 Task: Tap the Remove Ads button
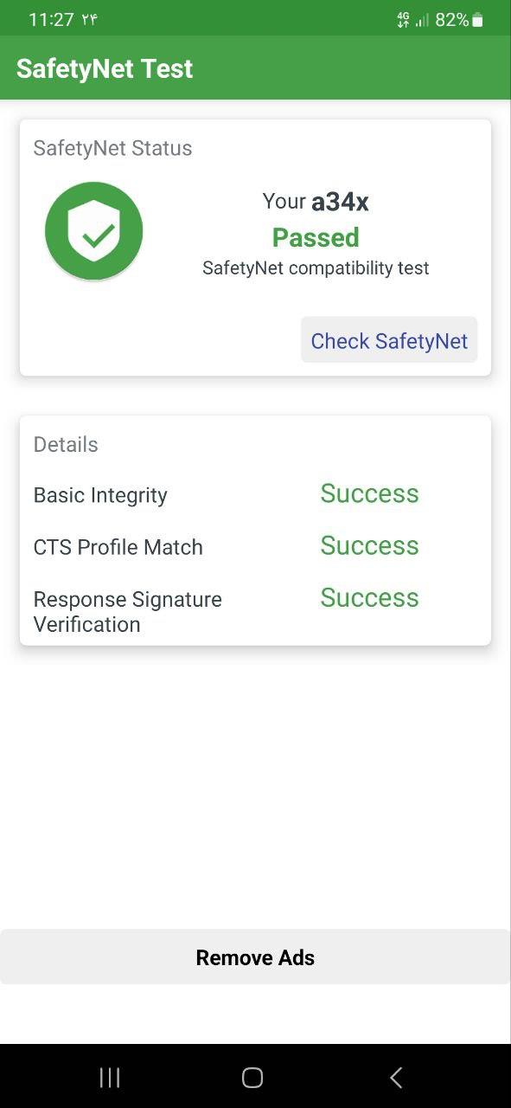(x=255, y=957)
